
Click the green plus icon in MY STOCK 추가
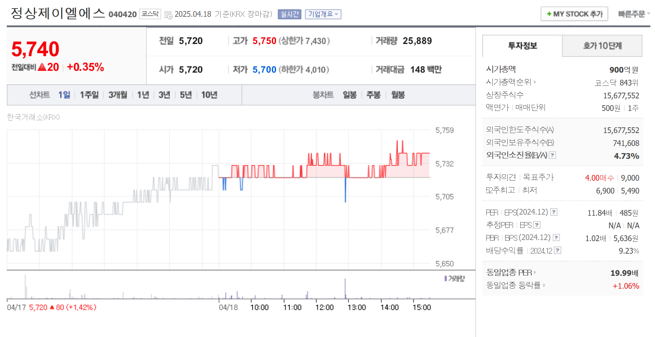(x=549, y=14)
